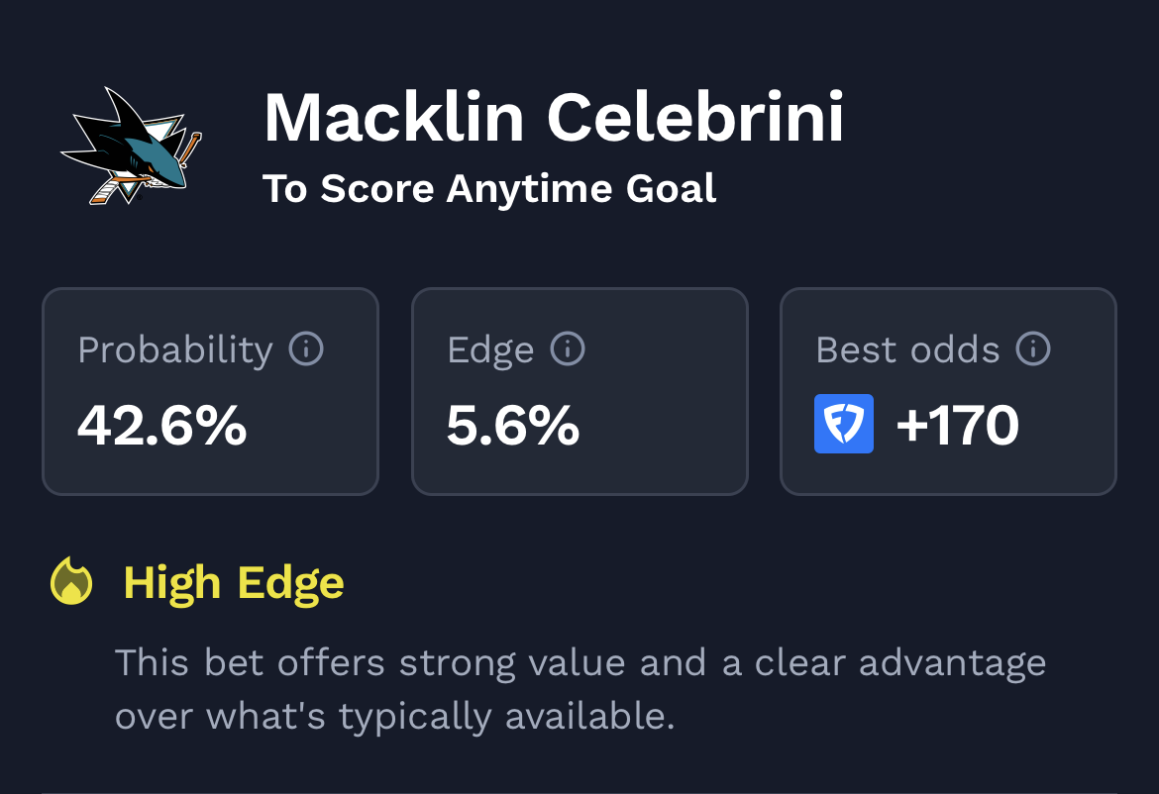Open Macklin Celebrini player name

click(554, 118)
